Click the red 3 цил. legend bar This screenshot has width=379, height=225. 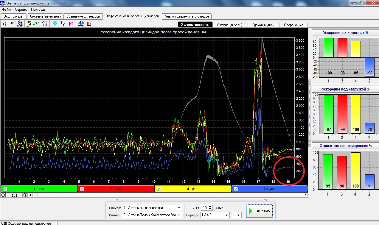(116, 189)
